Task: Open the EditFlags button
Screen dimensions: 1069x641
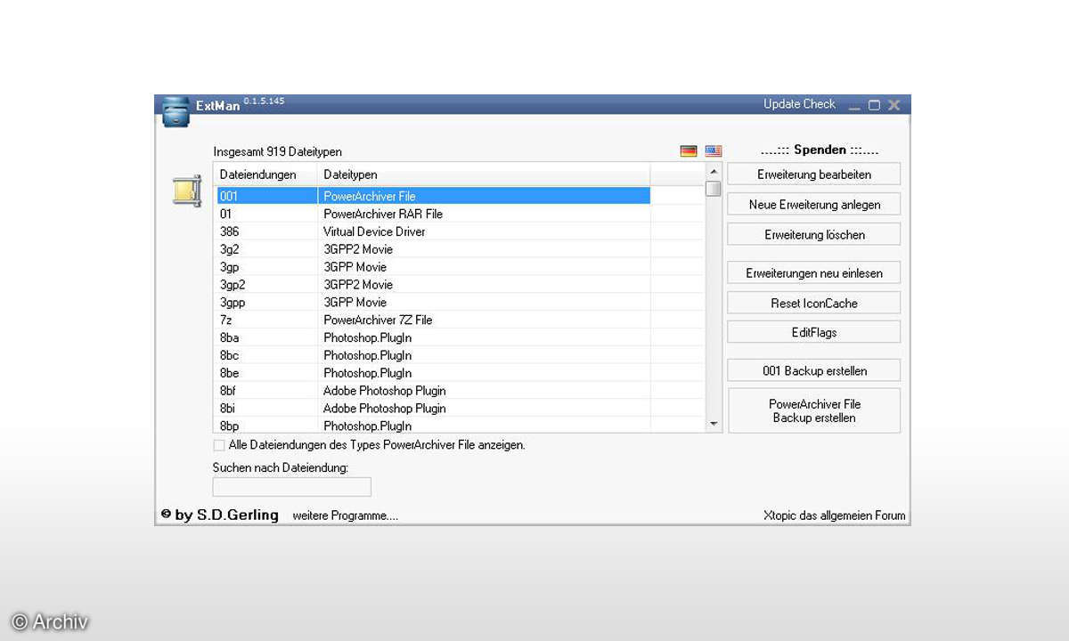Action: (814, 333)
